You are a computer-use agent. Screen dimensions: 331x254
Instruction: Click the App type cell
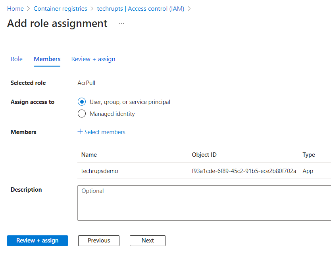(308, 171)
